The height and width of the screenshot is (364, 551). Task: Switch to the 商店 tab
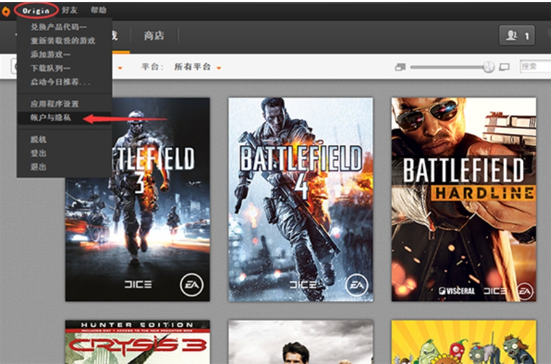154,36
